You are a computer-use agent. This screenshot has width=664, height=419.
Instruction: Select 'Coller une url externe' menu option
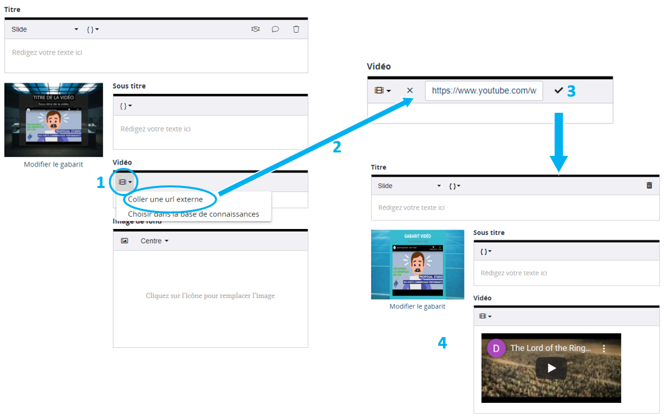[165, 199]
